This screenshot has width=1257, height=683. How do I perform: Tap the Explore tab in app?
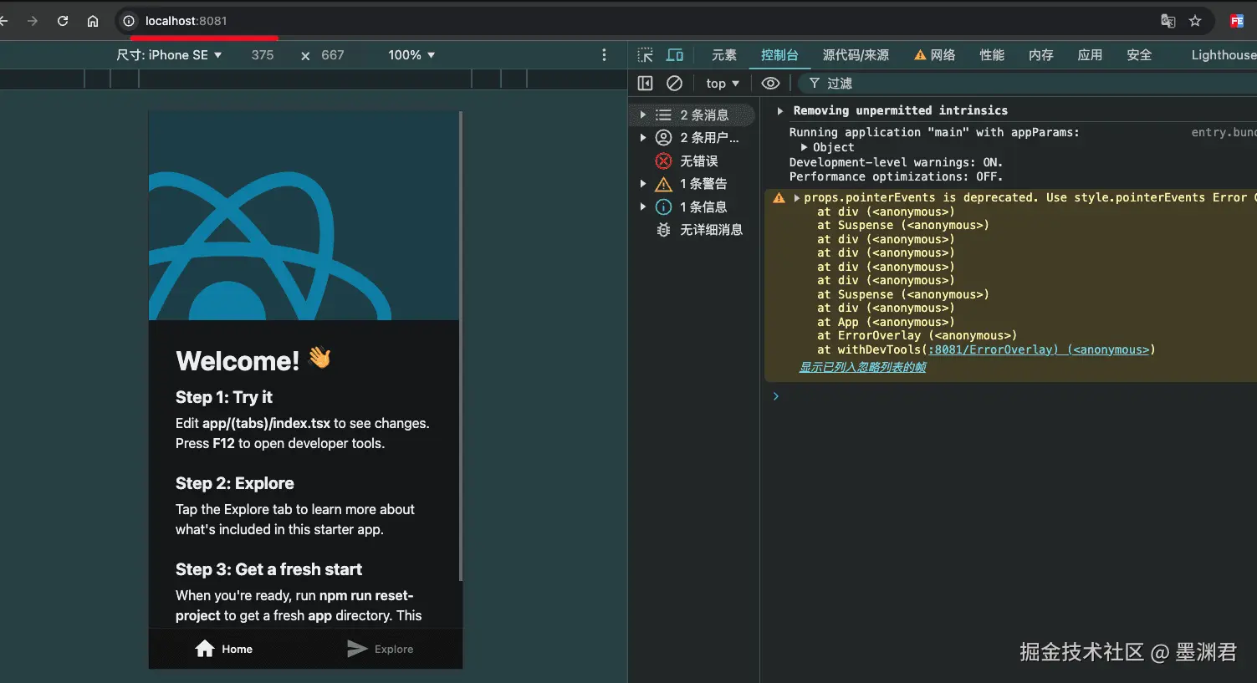[x=381, y=649]
